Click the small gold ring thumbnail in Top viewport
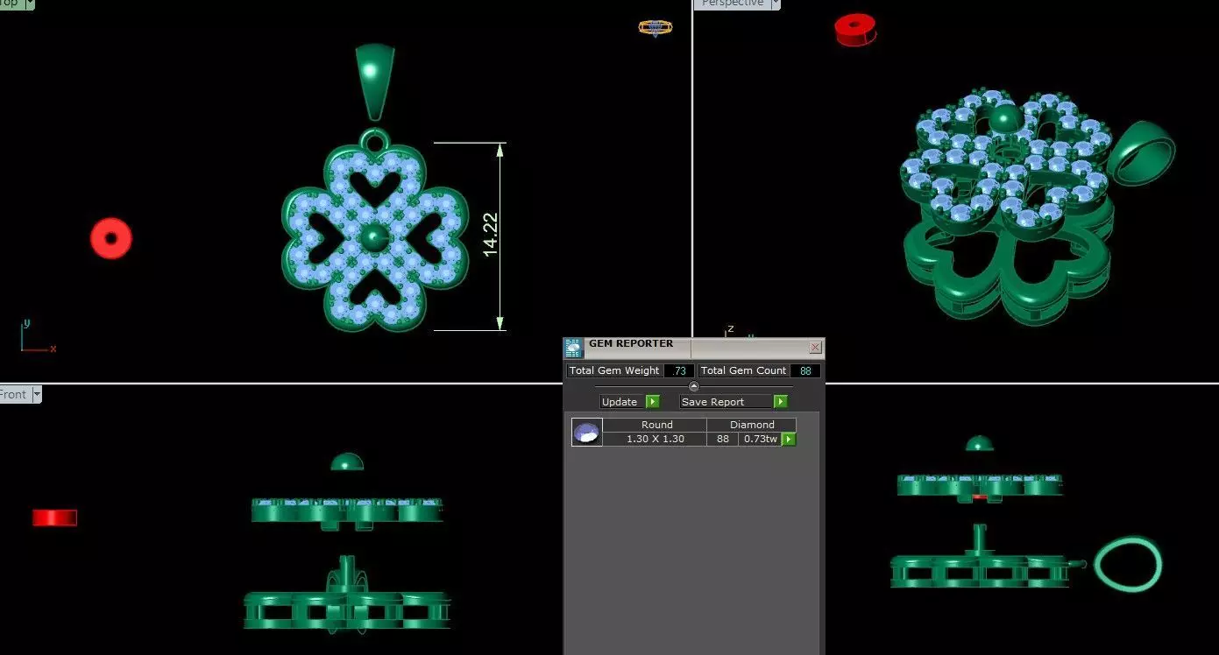The height and width of the screenshot is (655, 1219). click(656, 27)
